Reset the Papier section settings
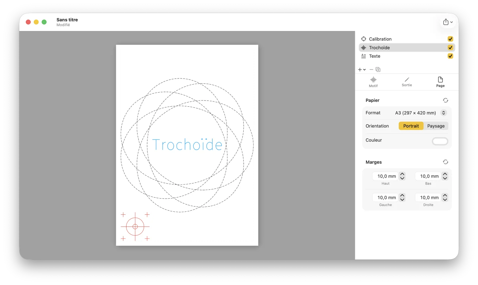Screen dimensions: 478x285 coord(445,100)
